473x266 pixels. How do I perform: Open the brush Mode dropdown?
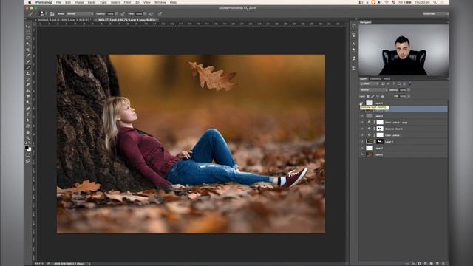point(80,13)
